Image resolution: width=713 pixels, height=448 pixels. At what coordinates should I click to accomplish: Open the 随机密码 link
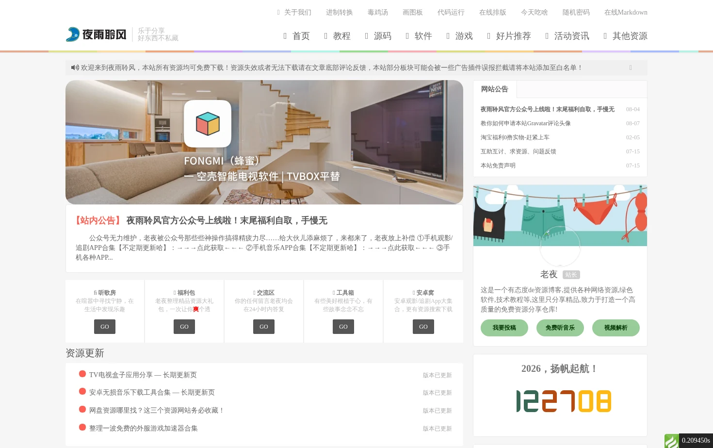coord(576,12)
